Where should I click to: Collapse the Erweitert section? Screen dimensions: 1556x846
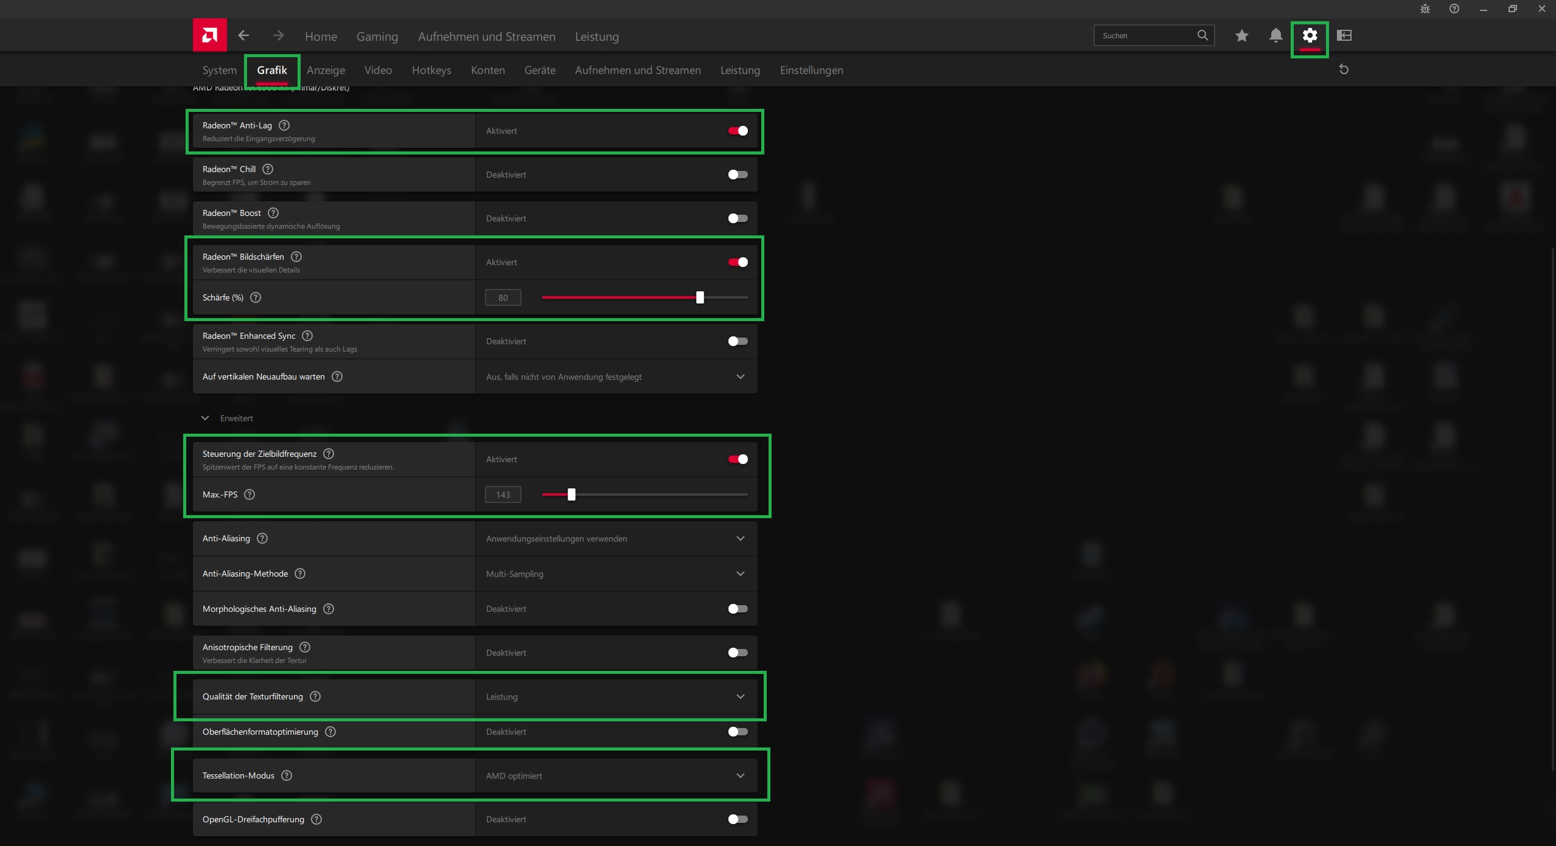click(205, 418)
